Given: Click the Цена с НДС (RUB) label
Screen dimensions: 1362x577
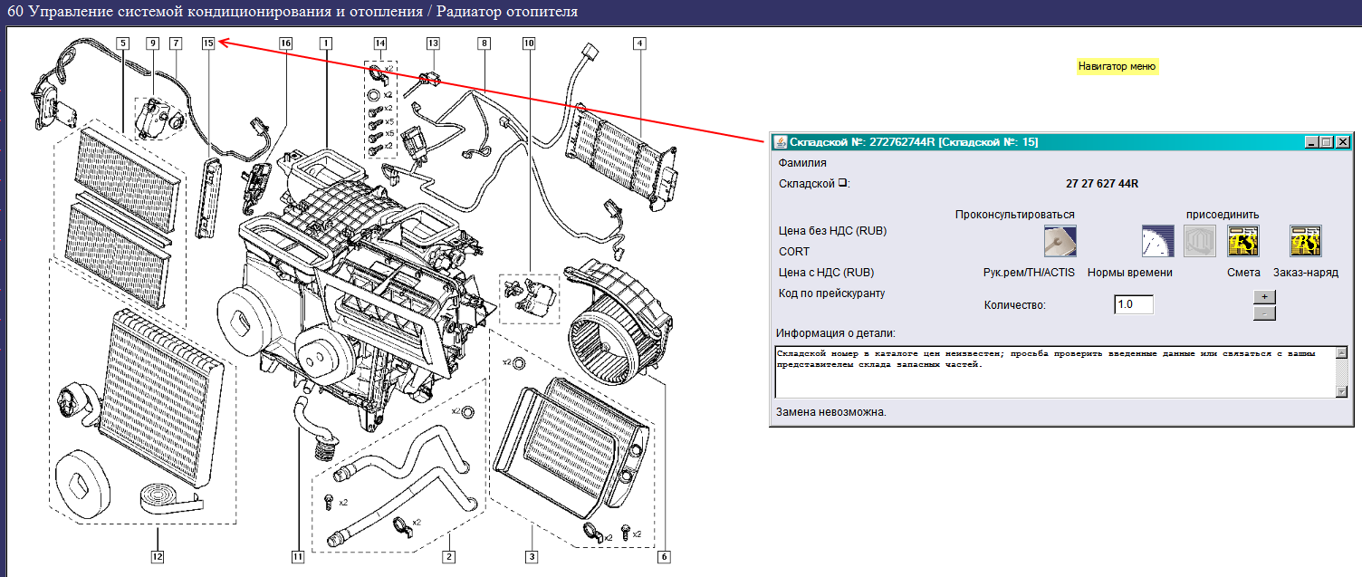Looking at the screenshot, I should coord(826,273).
